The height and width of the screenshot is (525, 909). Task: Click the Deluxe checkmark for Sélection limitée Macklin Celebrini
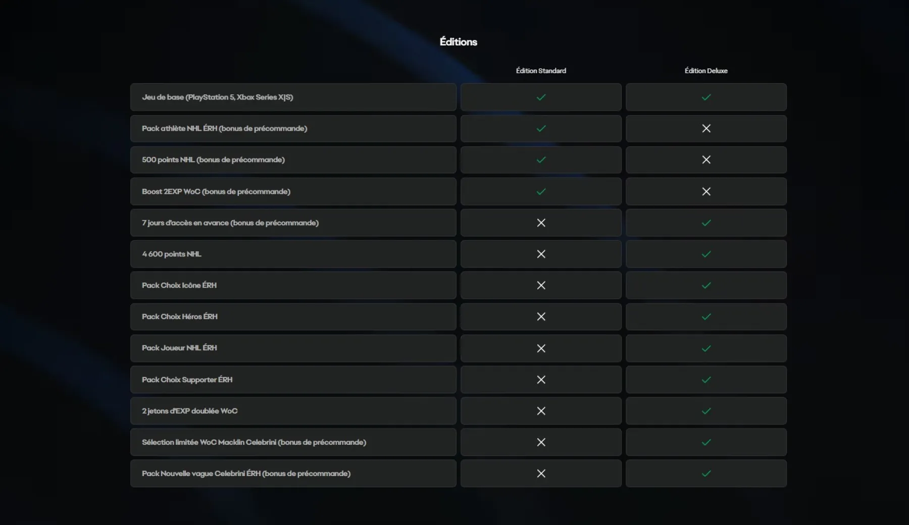pyautogui.click(x=706, y=442)
